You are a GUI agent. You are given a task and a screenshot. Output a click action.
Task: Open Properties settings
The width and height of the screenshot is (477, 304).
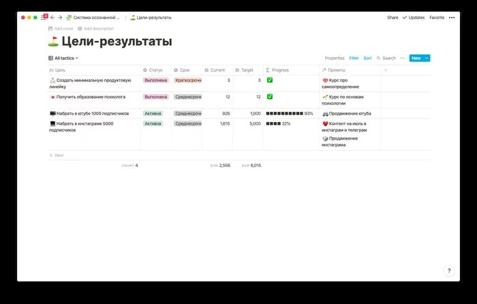[x=335, y=58]
